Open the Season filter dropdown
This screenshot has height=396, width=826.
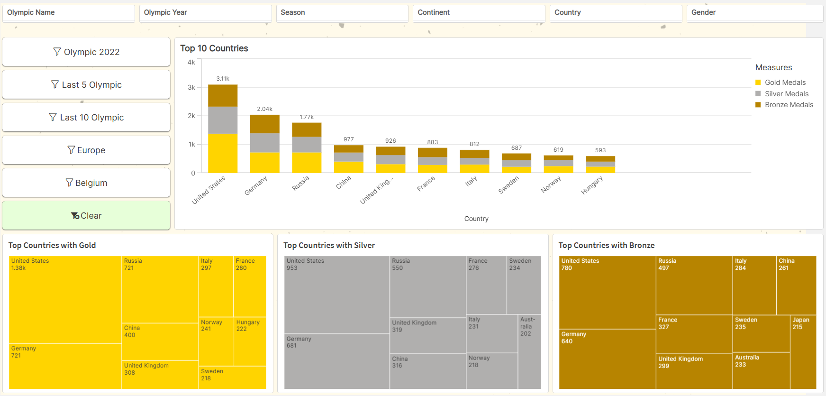point(342,13)
